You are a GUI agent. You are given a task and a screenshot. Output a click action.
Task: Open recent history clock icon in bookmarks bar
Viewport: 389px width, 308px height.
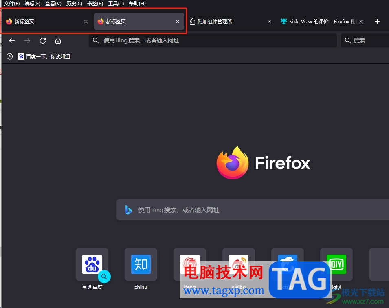click(10, 56)
